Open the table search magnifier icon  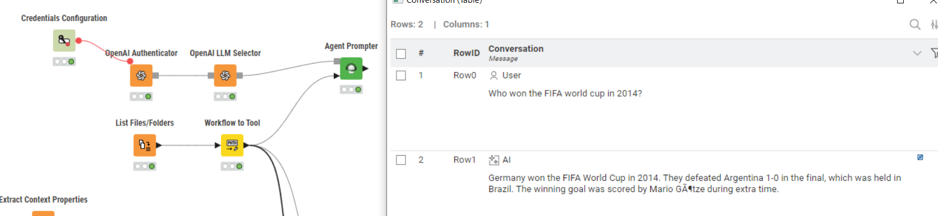[x=914, y=25]
